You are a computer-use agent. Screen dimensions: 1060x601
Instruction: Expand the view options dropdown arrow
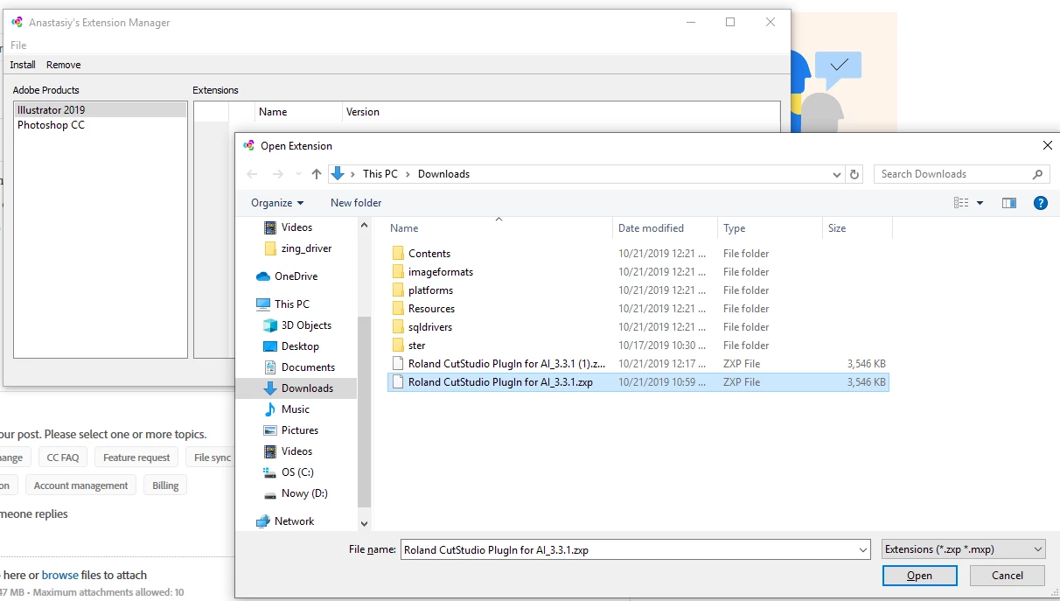pyautogui.click(x=980, y=203)
